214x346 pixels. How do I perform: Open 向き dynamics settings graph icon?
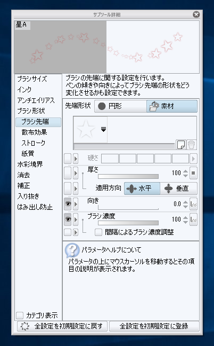[x=194, y=204]
